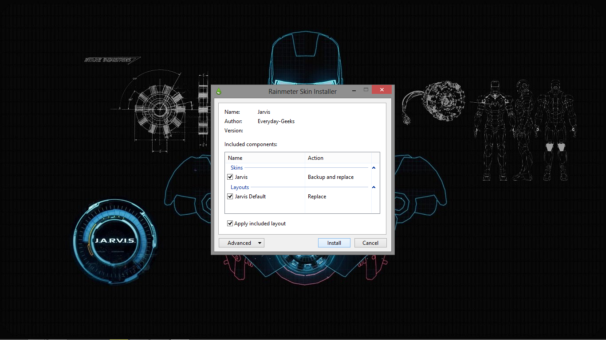This screenshot has width=606, height=340.
Task: Uncheck the Jarvis skin checkbox
Action: [230, 177]
